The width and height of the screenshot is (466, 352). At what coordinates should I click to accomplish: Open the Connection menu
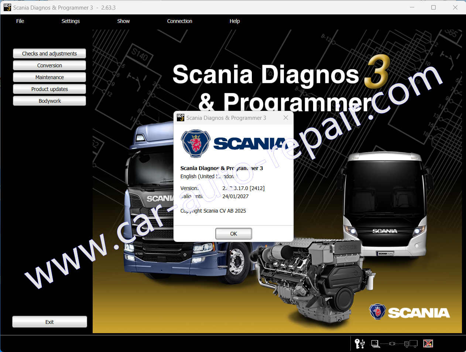click(x=179, y=21)
